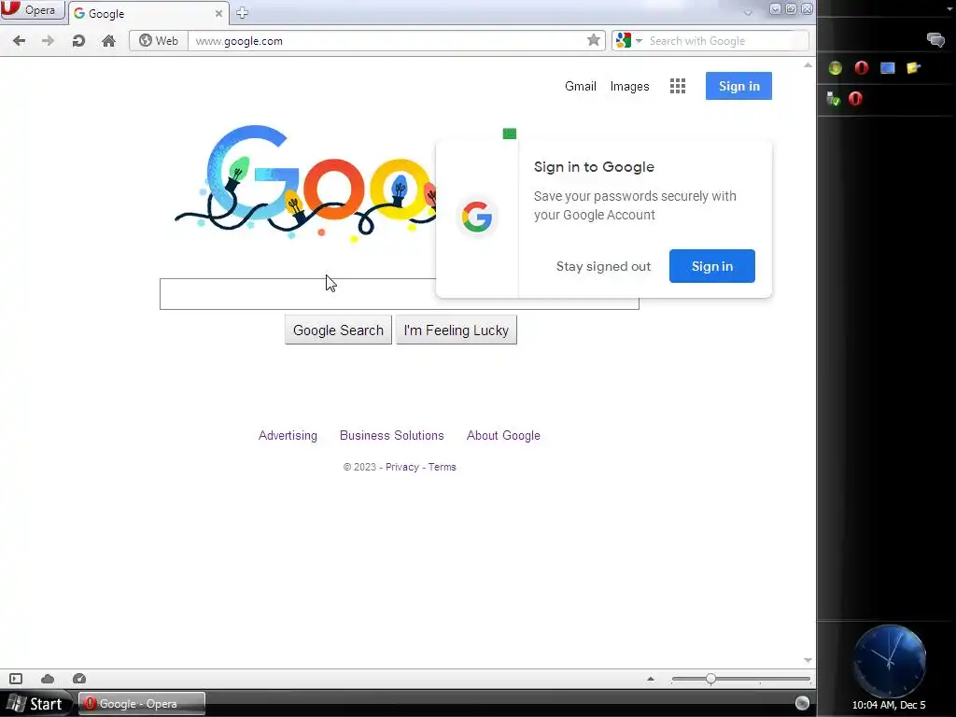Select Google - Opera taskbar button
This screenshot has width=956, height=717.
[x=142, y=704]
